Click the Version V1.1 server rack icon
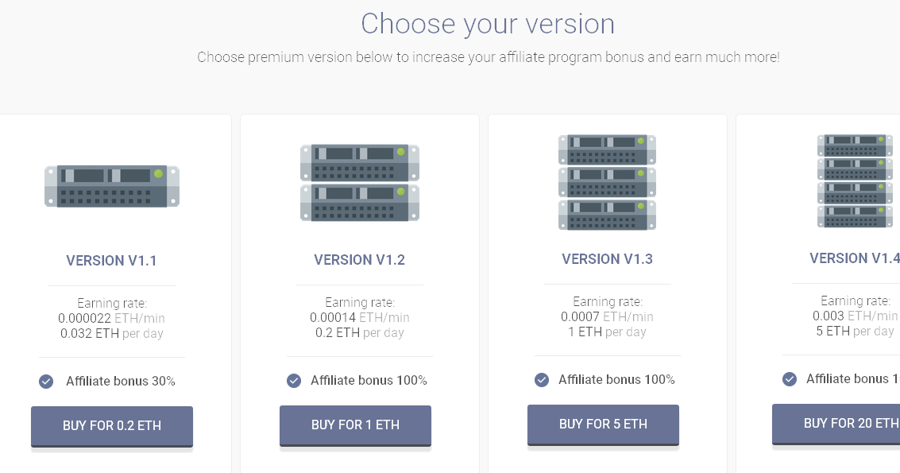Screen dimensions: 900x473 pyautogui.click(x=111, y=185)
